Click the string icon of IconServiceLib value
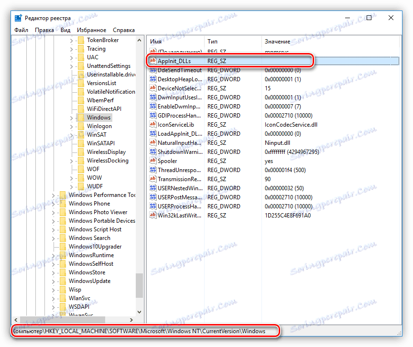Image resolution: width=413 pixels, height=347 pixels. (x=153, y=125)
